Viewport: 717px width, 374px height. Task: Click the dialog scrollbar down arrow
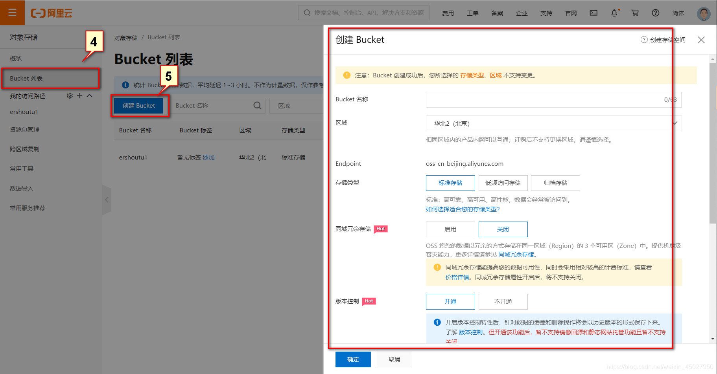[x=713, y=339]
